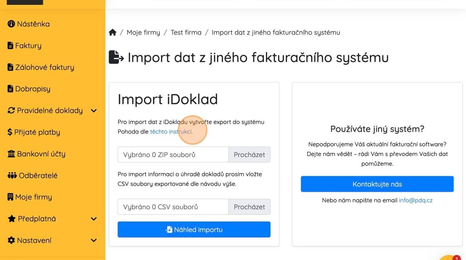
Task: Browse for ZIP files with Procházet
Action: (x=249, y=155)
